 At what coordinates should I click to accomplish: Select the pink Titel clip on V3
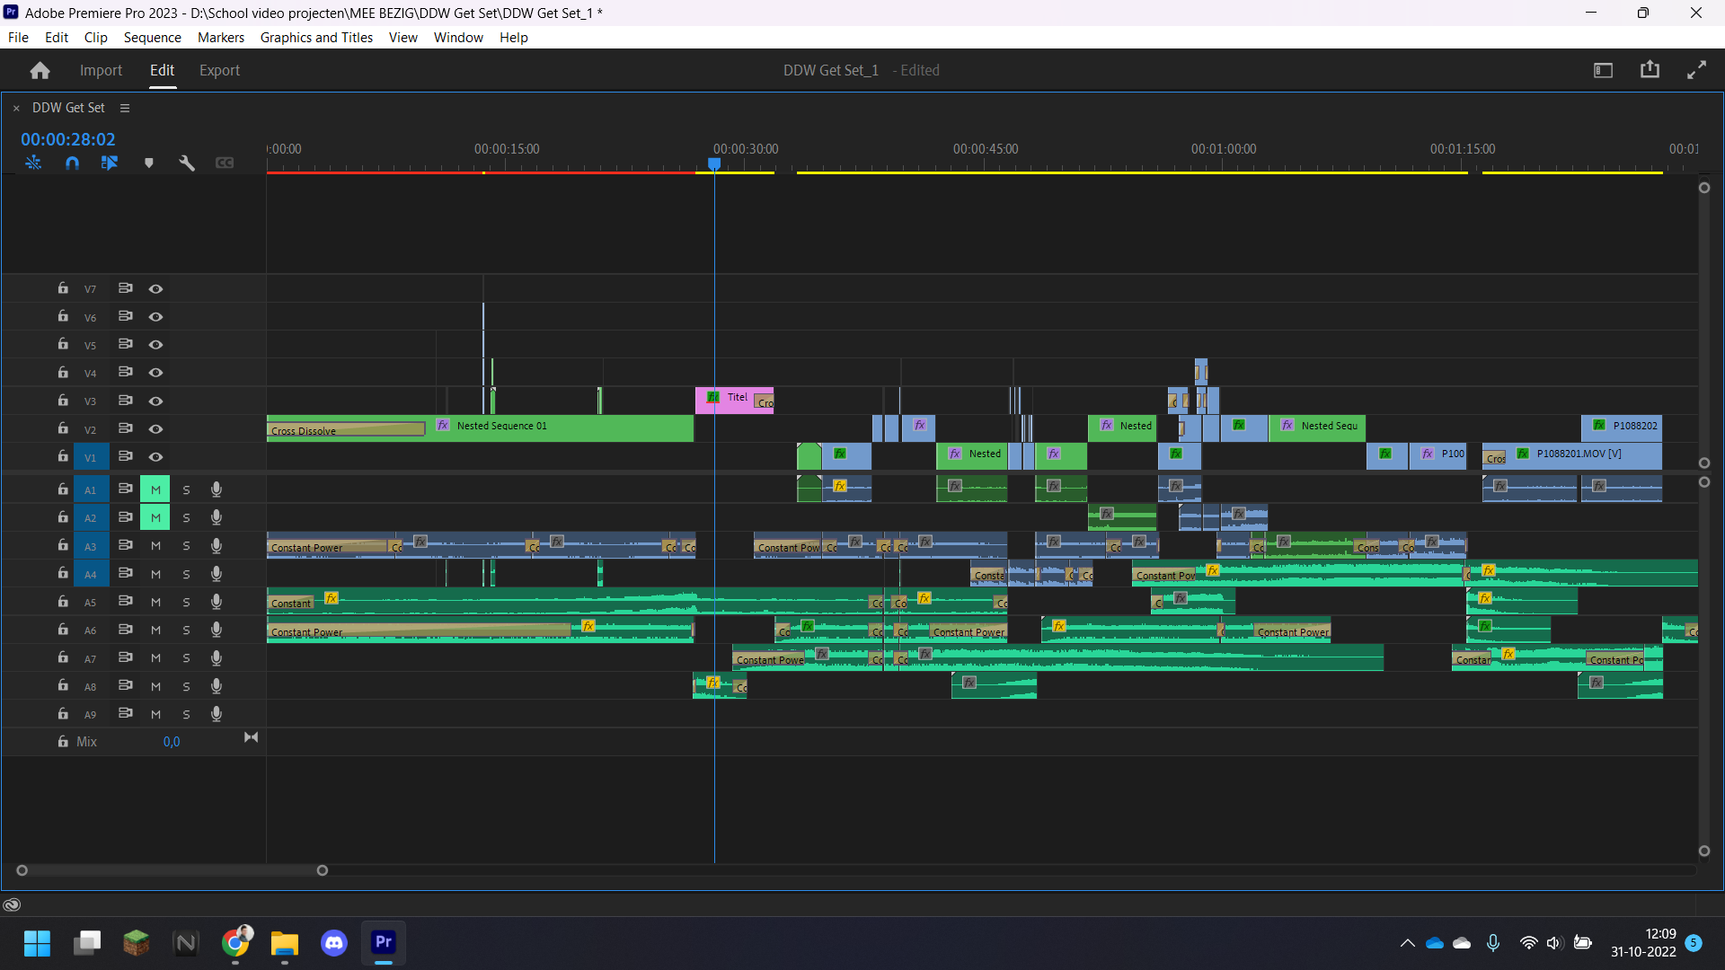734,401
